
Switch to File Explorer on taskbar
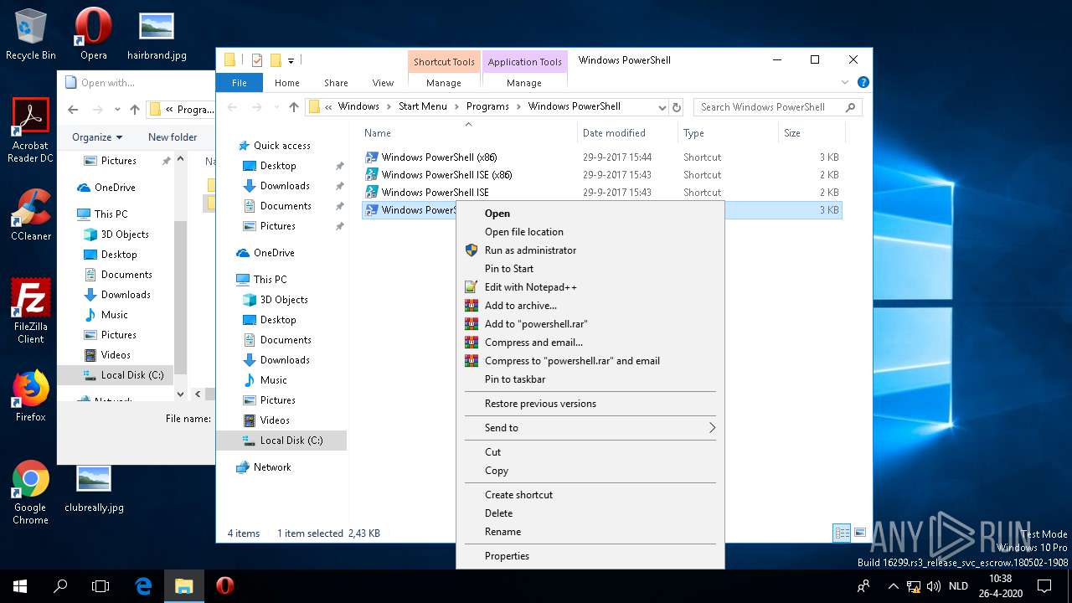183,586
